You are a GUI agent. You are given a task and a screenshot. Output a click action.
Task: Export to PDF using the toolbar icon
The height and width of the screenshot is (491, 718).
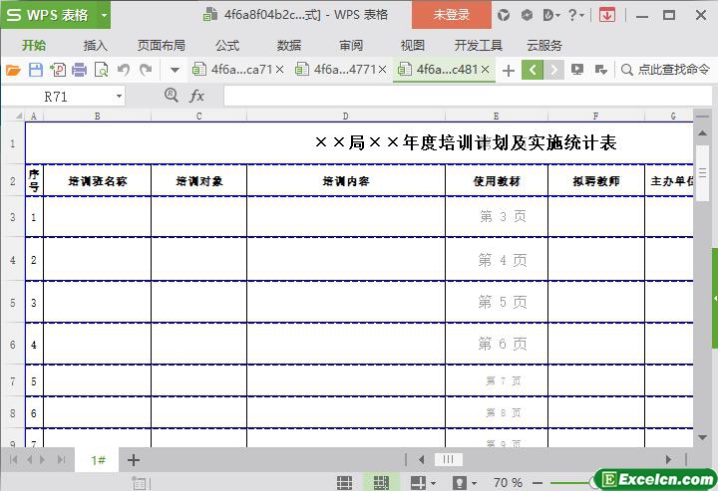pos(58,70)
